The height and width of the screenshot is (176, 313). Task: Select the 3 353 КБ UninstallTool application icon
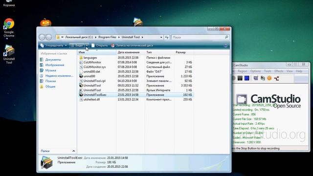pos(81,86)
